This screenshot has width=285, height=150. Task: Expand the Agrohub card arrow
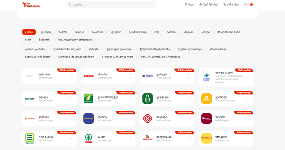point(71,76)
